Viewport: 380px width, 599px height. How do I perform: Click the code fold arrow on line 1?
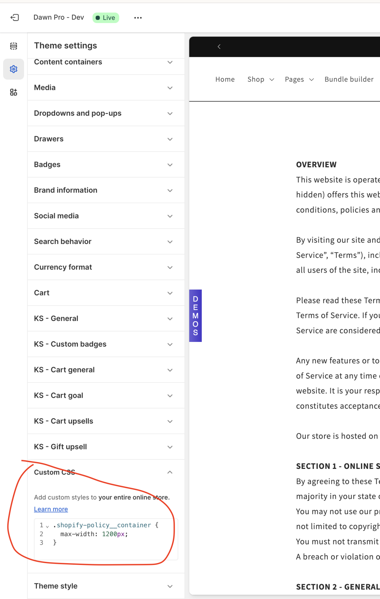47,526
